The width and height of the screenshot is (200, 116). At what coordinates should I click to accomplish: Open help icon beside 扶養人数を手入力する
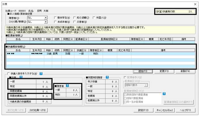pyautogui.click(x=41, y=73)
